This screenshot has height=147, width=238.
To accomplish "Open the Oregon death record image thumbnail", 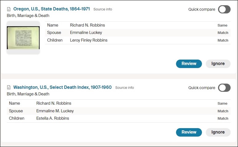I will click(23, 38).
